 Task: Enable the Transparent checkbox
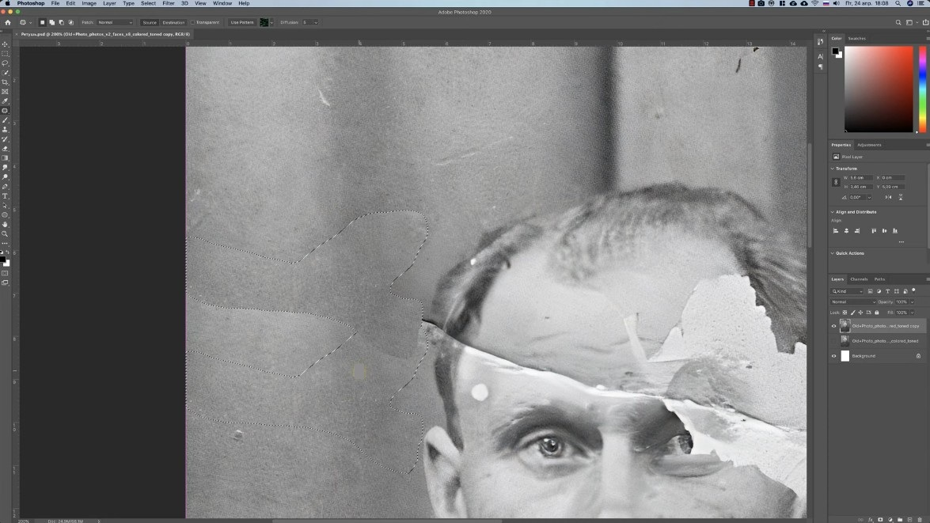(193, 22)
